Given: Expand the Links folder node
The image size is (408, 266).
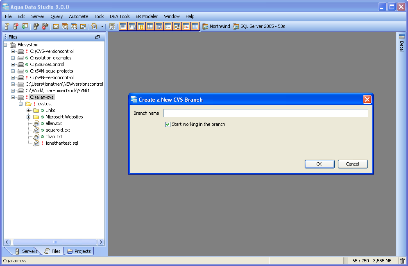Looking at the screenshot, I should point(28,110).
